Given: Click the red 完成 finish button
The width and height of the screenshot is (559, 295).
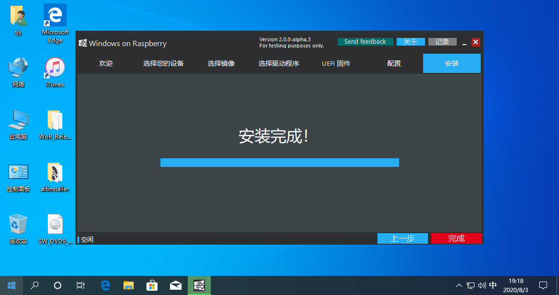Looking at the screenshot, I should (456, 238).
